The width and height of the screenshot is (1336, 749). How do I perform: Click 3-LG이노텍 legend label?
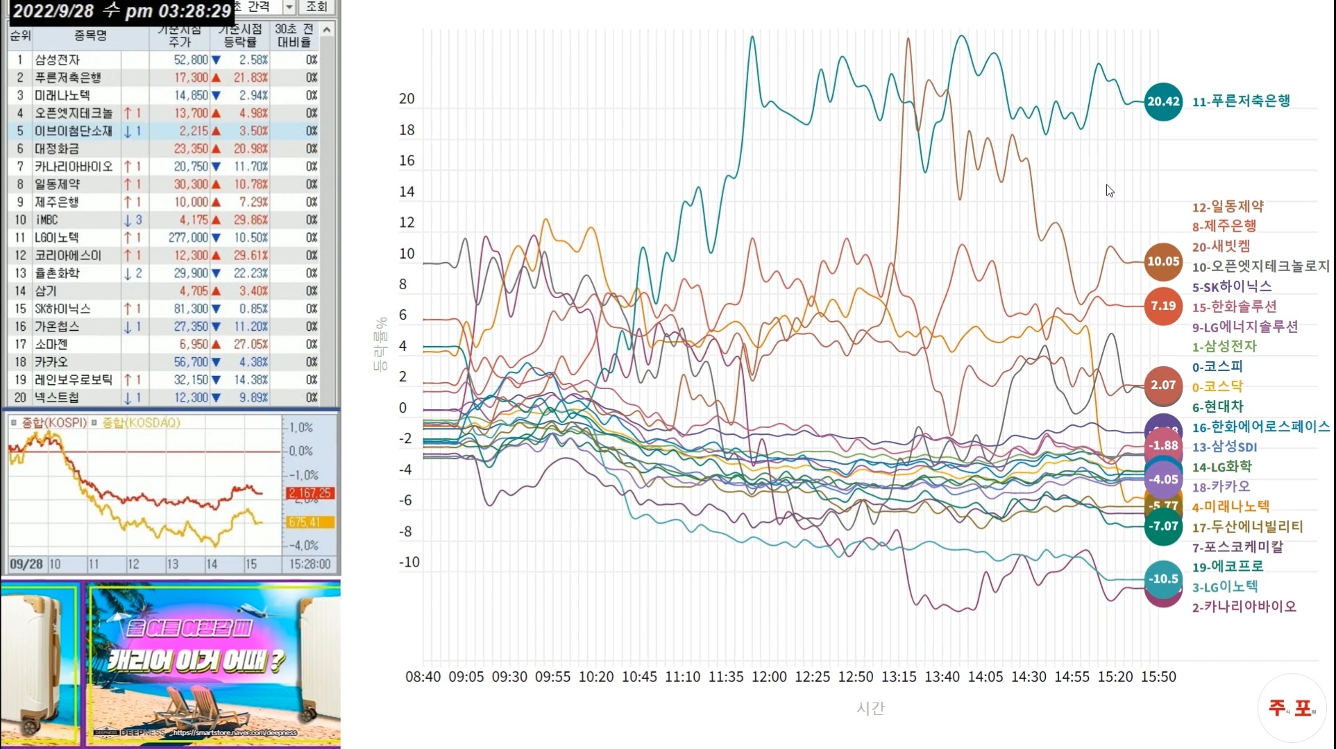click(1225, 587)
